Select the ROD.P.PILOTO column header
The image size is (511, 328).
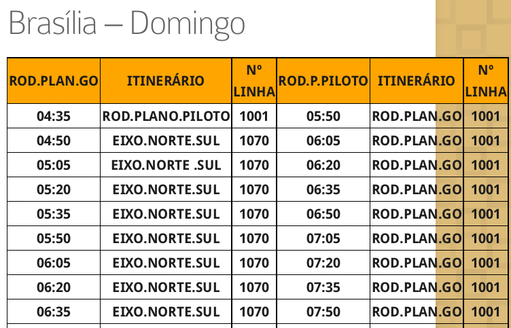(x=323, y=81)
